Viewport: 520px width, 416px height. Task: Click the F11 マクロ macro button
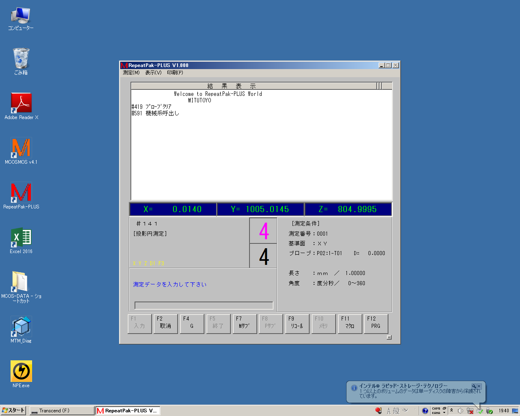click(350, 324)
